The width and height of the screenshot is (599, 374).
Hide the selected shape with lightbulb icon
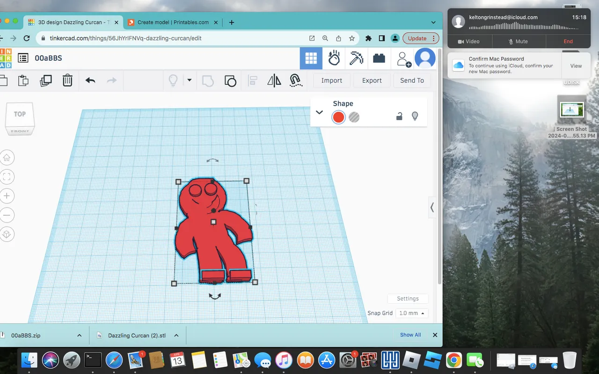415,116
